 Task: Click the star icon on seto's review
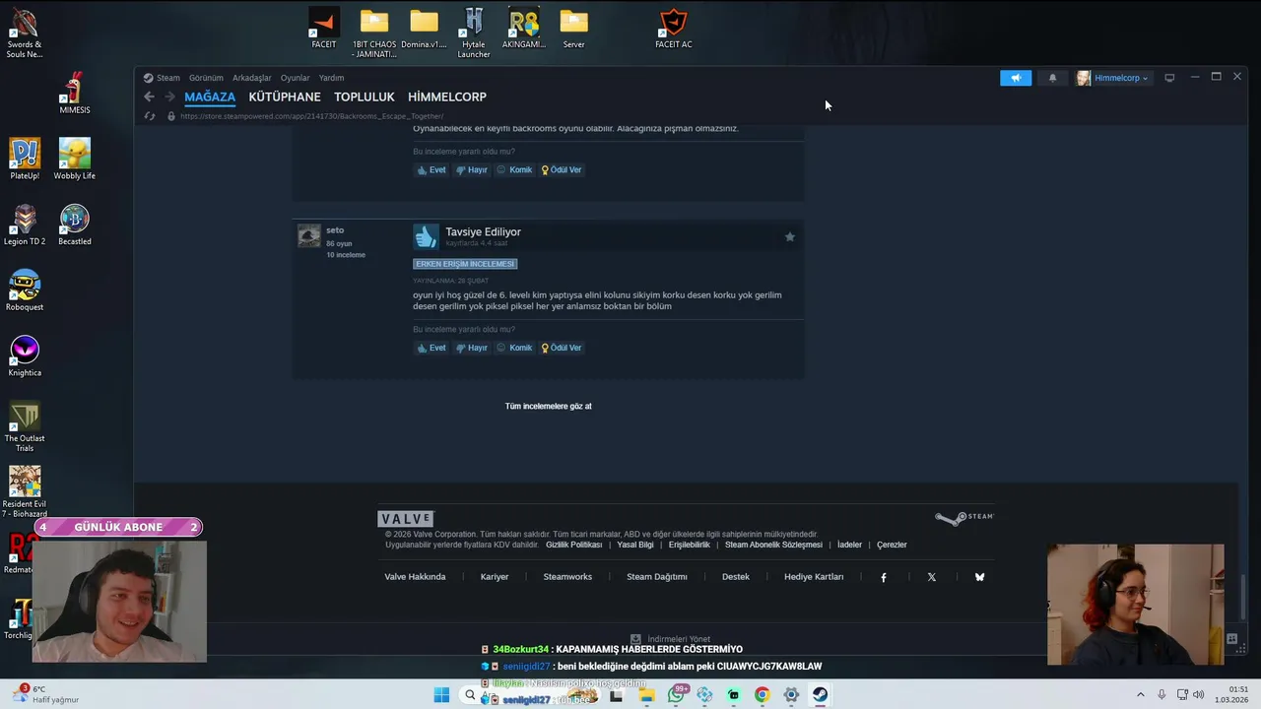pos(789,236)
